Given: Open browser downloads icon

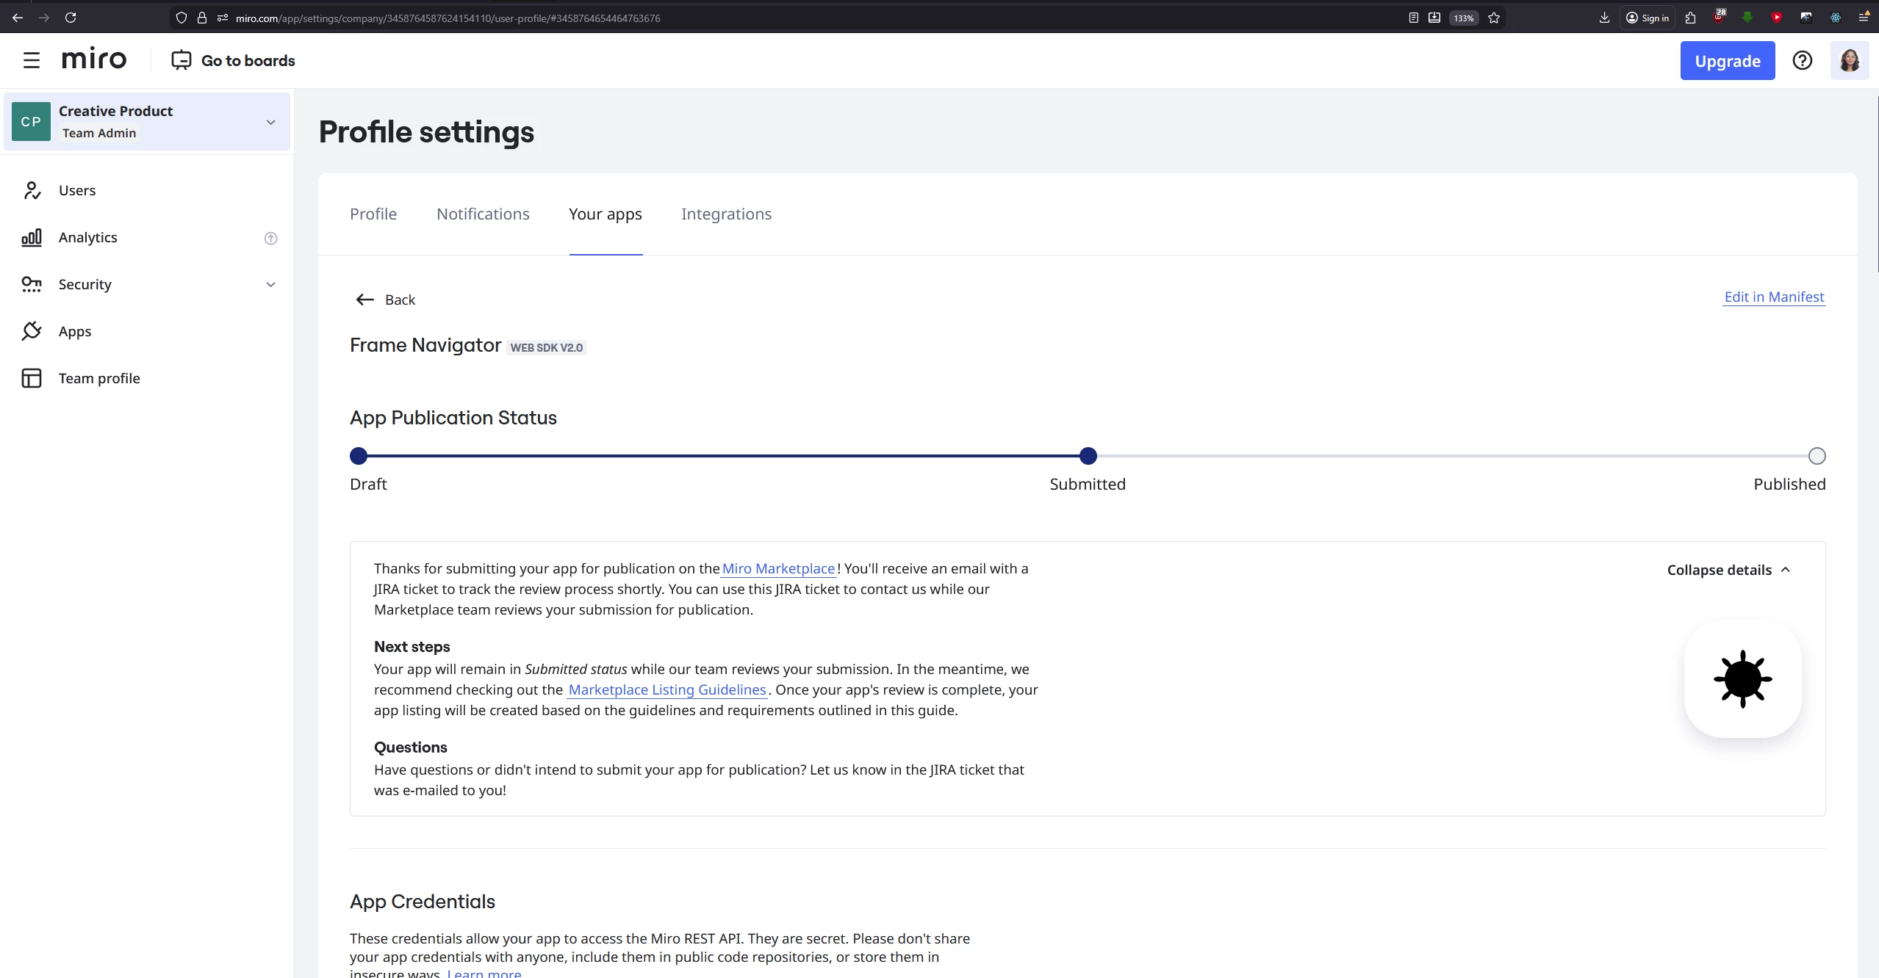Looking at the screenshot, I should [x=1604, y=18].
